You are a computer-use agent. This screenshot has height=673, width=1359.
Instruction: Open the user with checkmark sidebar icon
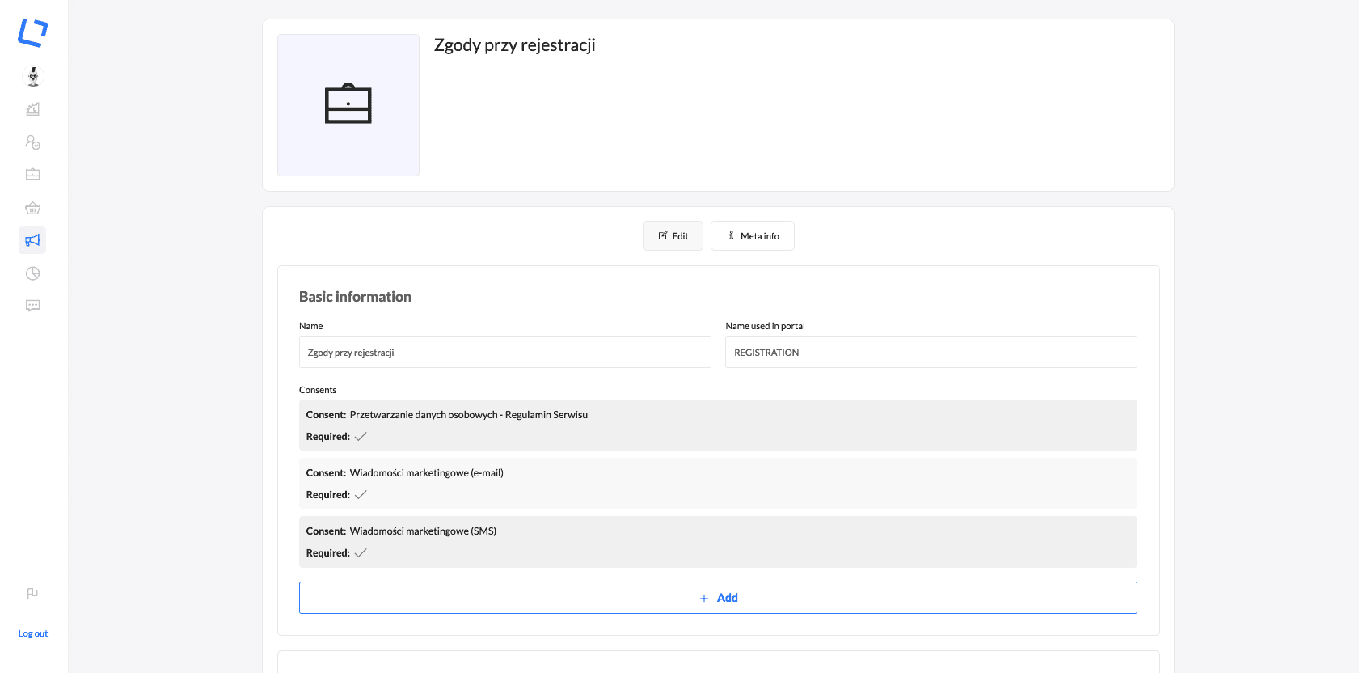pos(33,142)
